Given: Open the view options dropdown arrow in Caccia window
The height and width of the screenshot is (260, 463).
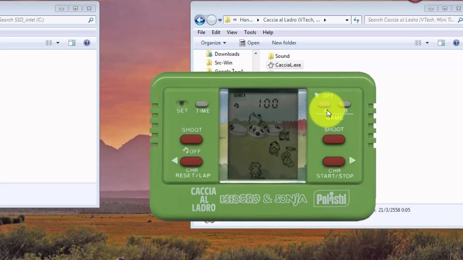Looking at the screenshot, I should 427,43.
